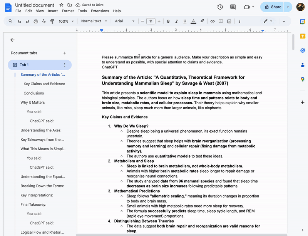Image resolution: width=308 pixels, height=236 pixels.
Task: Open the Normal text style dropdown
Action: (94, 22)
